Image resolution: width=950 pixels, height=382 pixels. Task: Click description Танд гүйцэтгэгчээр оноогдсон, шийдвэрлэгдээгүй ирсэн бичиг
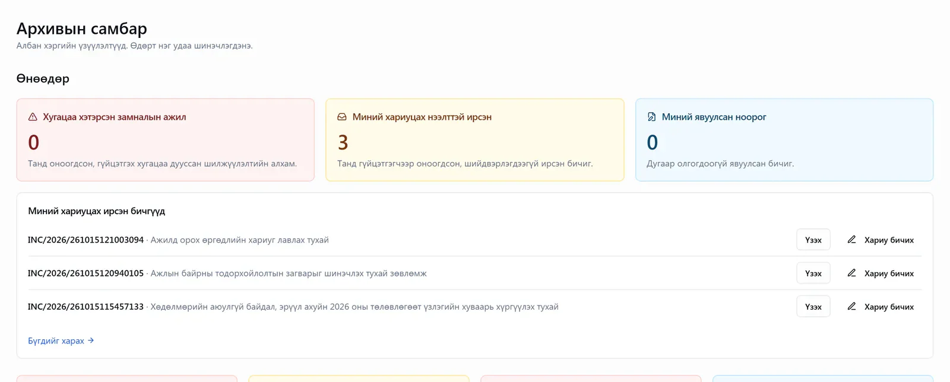pos(465,163)
